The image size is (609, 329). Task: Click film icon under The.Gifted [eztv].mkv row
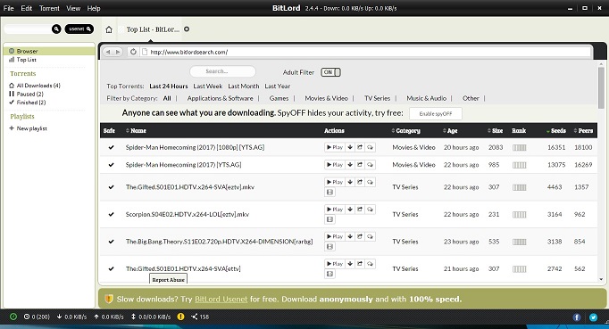(x=330, y=192)
